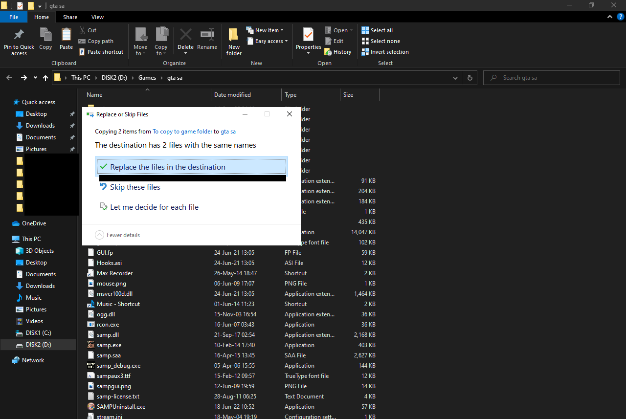The height and width of the screenshot is (419, 626).
Task: Open To copy to game folder link
Action: coord(182,132)
